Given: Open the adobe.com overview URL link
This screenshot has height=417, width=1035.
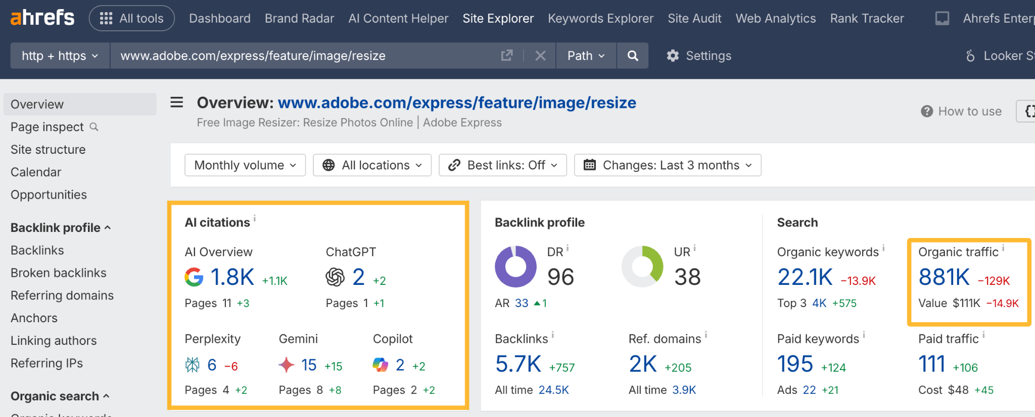Looking at the screenshot, I should click(456, 103).
